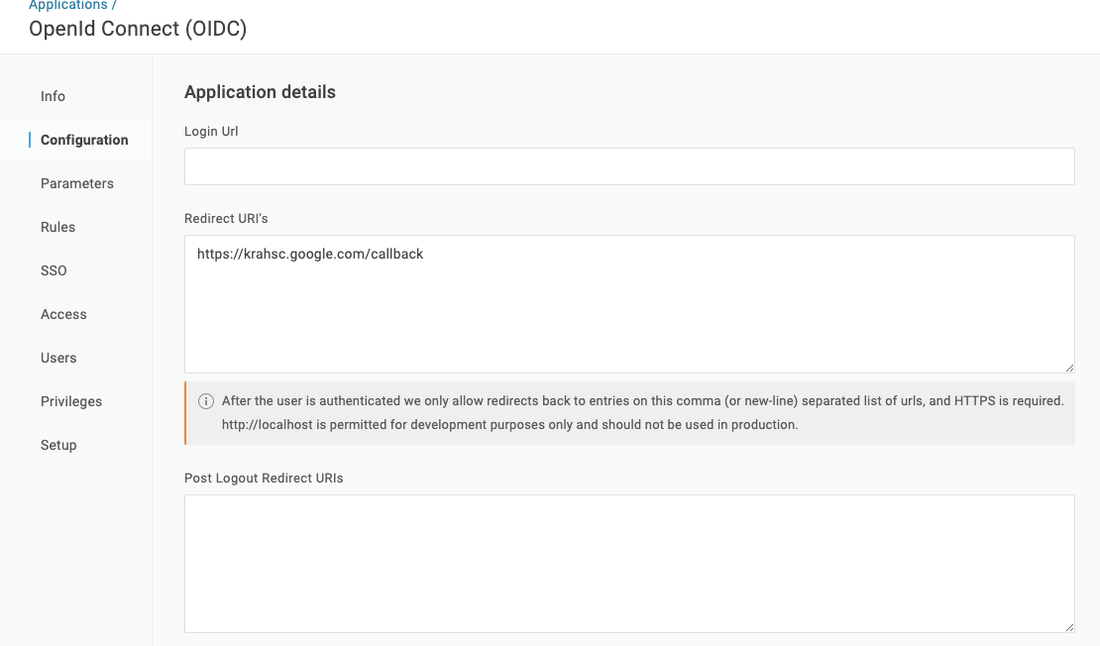This screenshot has width=1100, height=646.
Task: Switch to the Parameters tab
Action: click(x=77, y=183)
